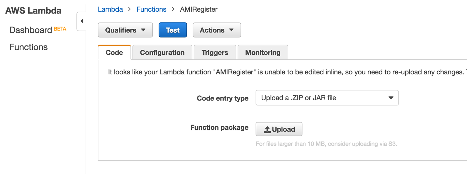
Task: Click the Code entry type label
Action: click(222, 98)
